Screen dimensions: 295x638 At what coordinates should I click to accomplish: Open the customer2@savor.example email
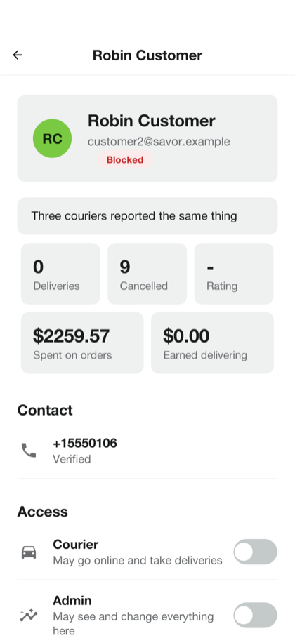(x=159, y=142)
